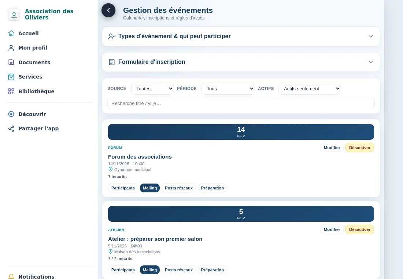This screenshot has height=279, width=403.
Task: Click the 7 / 7 inscrits count
Action: [120, 258]
